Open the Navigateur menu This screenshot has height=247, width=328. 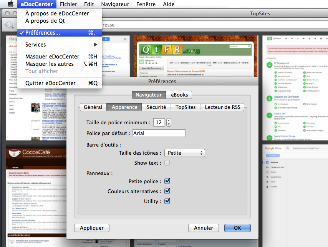(x=115, y=4)
